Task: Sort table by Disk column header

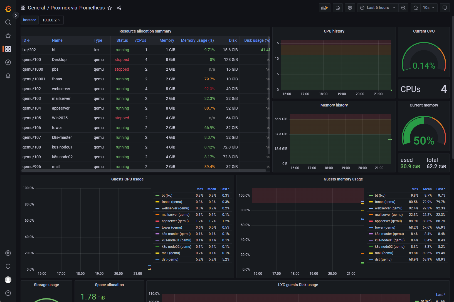Action: pos(233,40)
